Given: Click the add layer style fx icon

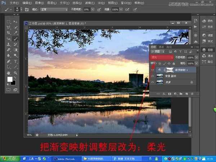Looking at the screenshot, I should tap(162, 94).
